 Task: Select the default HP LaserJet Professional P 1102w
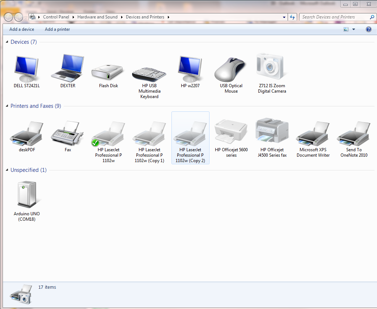108,134
